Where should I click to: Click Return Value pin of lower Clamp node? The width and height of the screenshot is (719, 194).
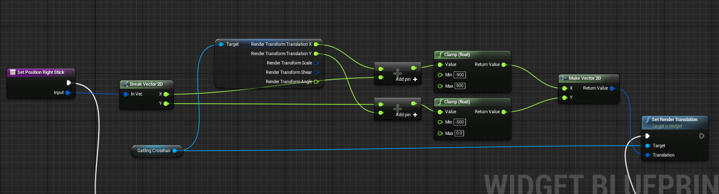[x=504, y=112]
